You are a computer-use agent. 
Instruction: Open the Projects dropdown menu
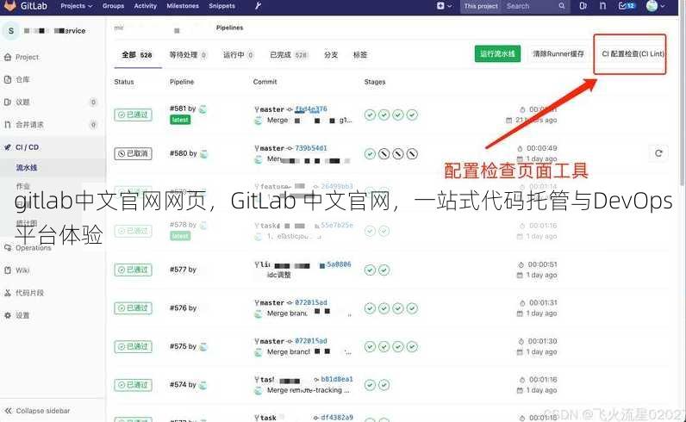(x=77, y=6)
